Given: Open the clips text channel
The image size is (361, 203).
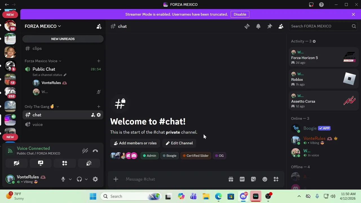Looking at the screenshot, I should [63, 48].
